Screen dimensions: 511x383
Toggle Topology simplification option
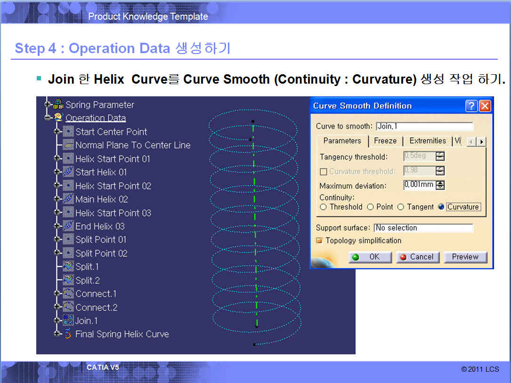tap(320, 241)
